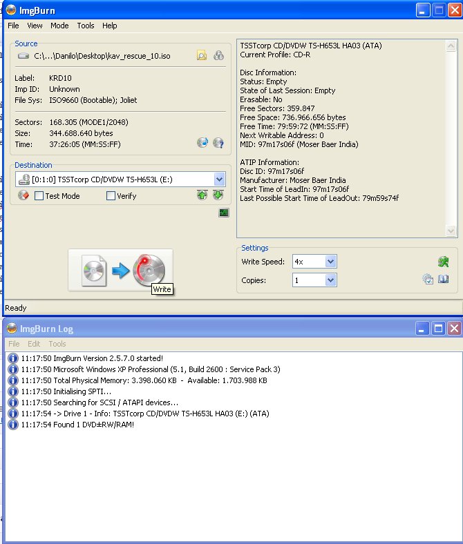Erase disc using the red eraser icon
The image size is (463, 544).
click(23, 195)
